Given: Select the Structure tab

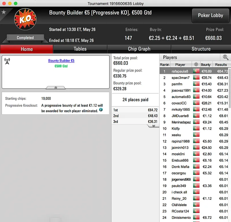Looking at the screenshot, I should pyautogui.click(x=201, y=49).
